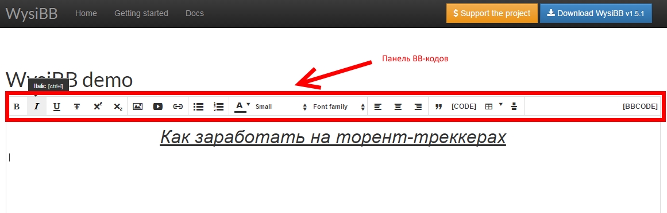Insert an image via picture icon
This screenshot has width=667, height=213.
137,107
